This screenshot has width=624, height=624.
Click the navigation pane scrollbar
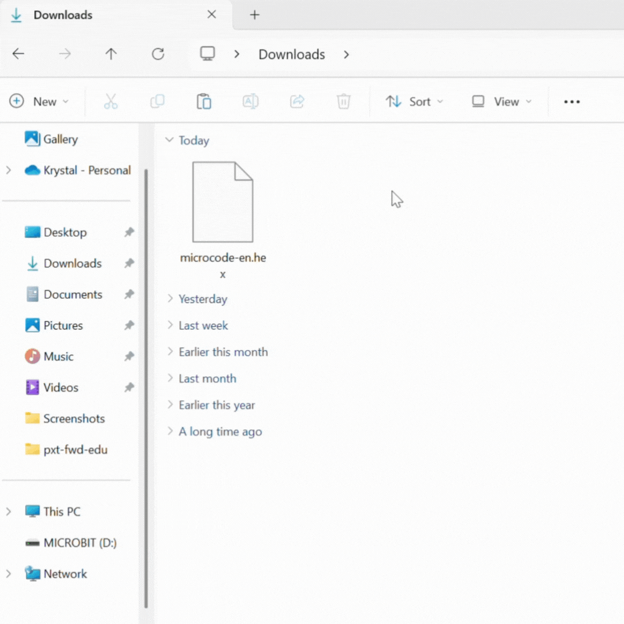[146, 388]
